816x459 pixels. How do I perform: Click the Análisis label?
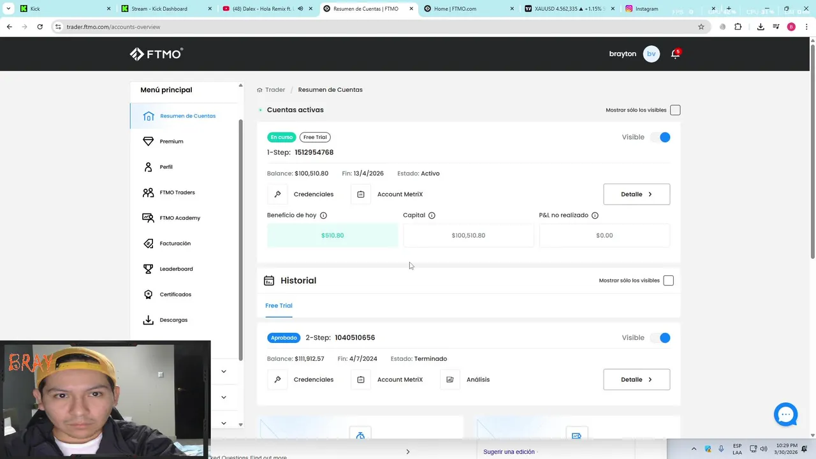tap(478, 380)
